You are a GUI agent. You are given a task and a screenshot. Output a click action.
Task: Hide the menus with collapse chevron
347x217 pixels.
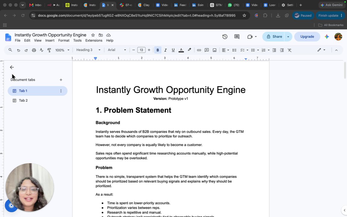pos(336,50)
